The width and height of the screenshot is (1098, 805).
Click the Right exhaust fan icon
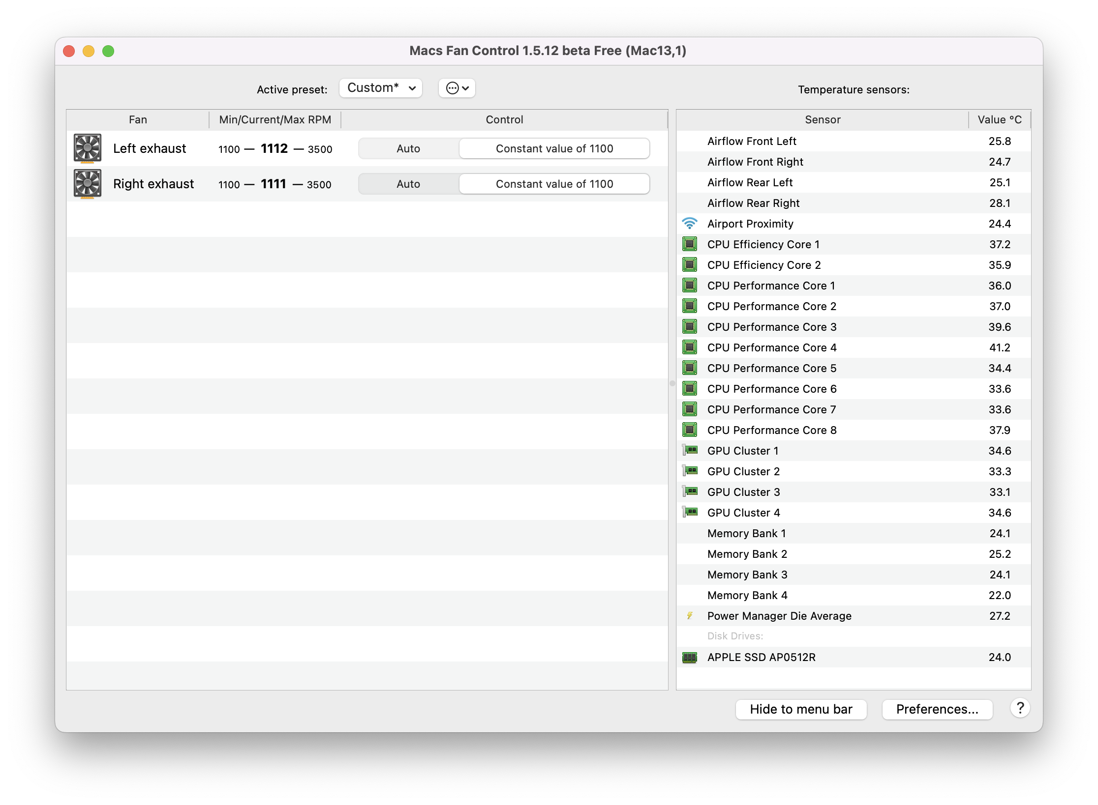(88, 183)
